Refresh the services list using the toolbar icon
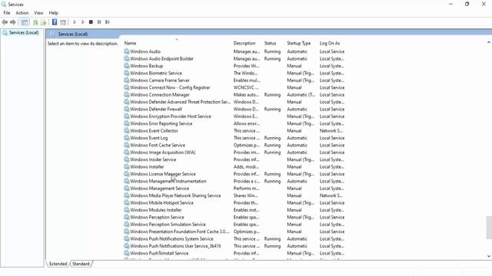 [35, 22]
